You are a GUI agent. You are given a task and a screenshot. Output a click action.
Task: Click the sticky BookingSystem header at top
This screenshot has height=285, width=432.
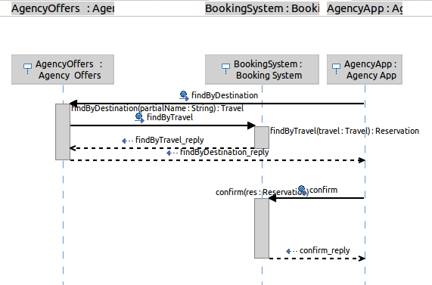(x=262, y=8)
